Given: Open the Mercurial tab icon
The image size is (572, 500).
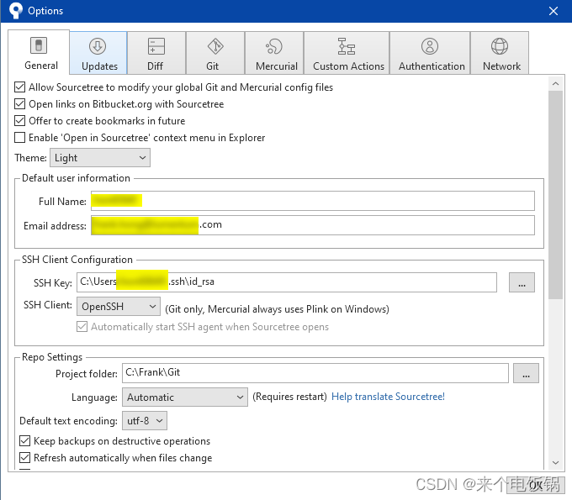Looking at the screenshot, I should [274, 46].
